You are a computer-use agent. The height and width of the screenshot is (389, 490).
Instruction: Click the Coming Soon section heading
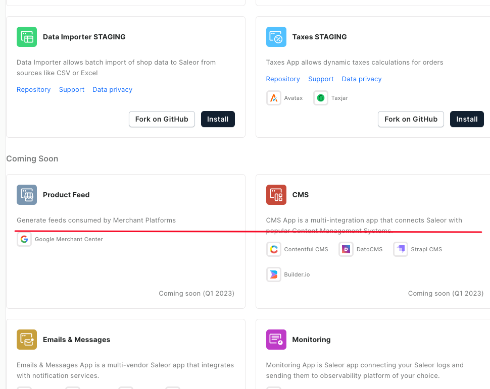tap(32, 158)
